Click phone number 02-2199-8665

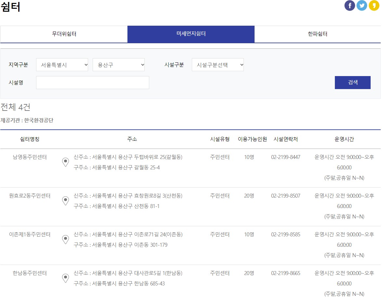286,273
